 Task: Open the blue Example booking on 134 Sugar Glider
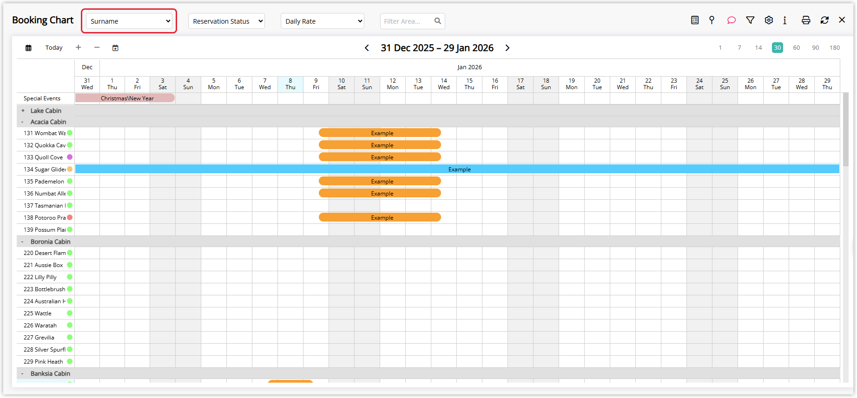click(457, 169)
